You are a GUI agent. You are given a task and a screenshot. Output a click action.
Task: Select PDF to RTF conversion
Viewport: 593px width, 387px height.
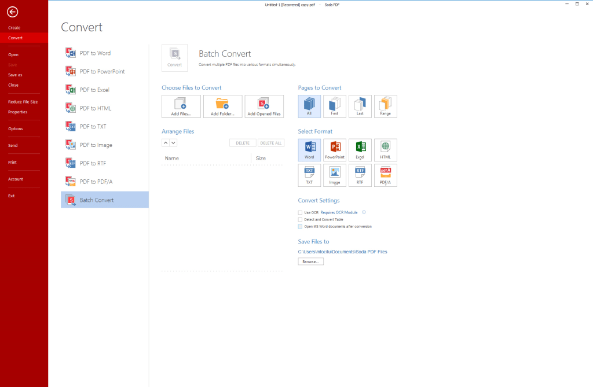click(105, 163)
